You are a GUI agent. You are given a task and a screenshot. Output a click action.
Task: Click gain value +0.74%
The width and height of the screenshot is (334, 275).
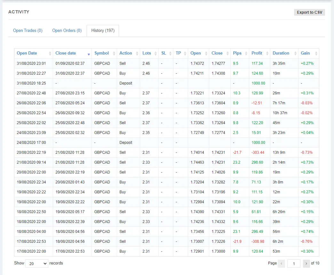coord(307,232)
